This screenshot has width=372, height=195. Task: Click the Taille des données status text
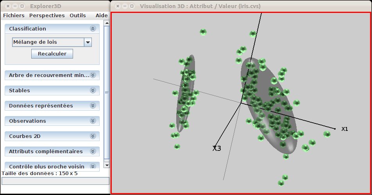pyautogui.click(x=39, y=174)
